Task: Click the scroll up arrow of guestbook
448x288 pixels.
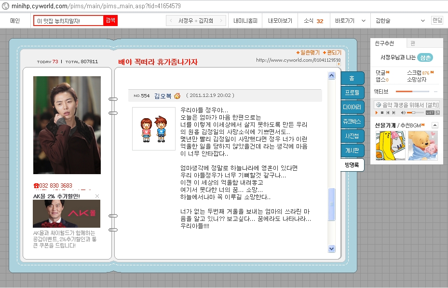Action: point(331,75)
